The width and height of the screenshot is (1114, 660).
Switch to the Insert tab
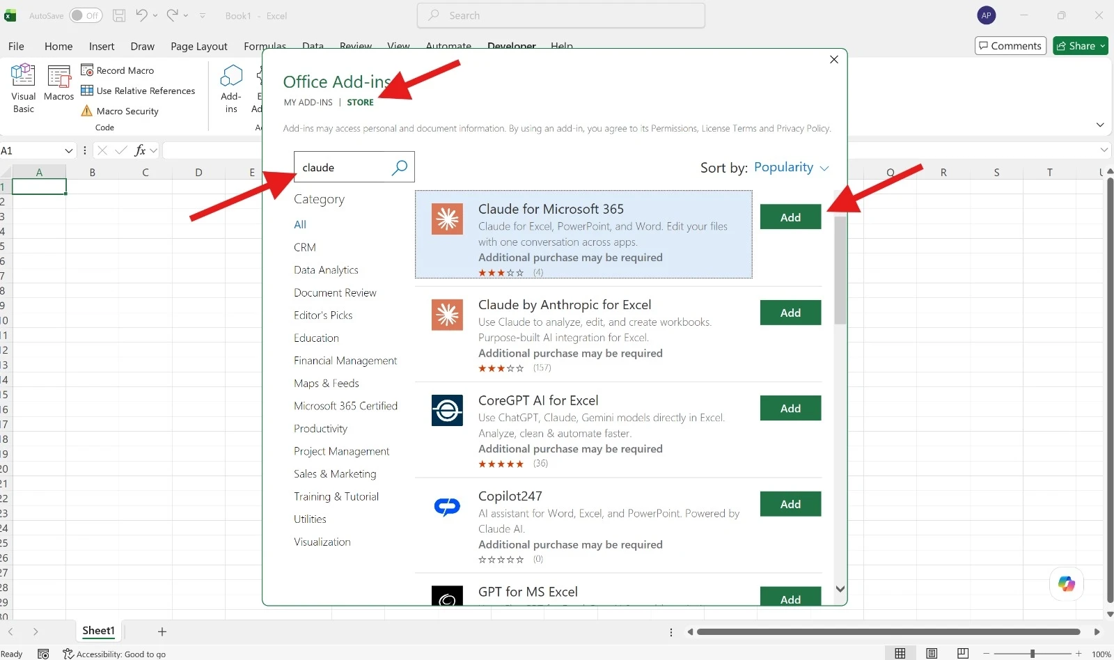pos(102,46)
